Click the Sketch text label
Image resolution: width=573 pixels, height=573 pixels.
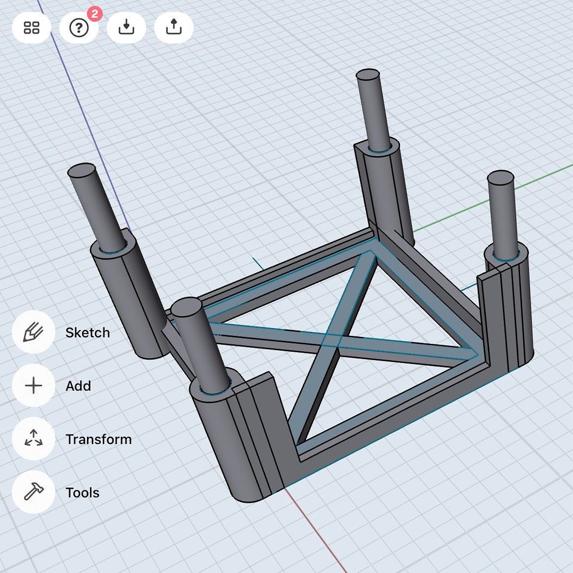[88, 333]
